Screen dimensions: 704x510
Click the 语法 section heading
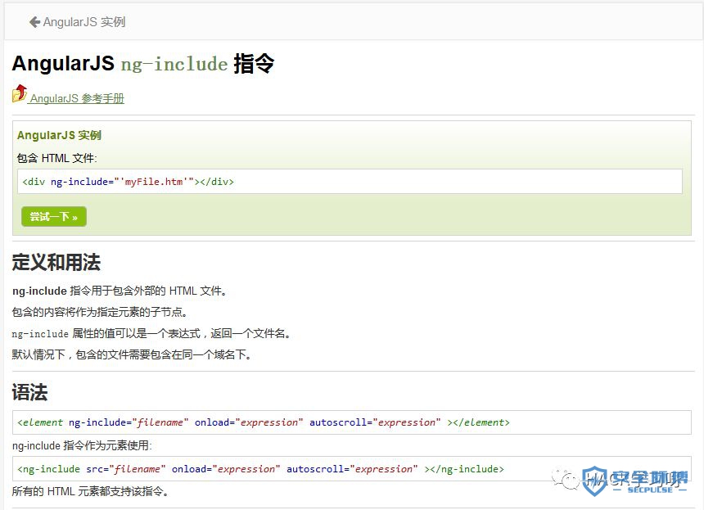pyautogui.click(x=29, y=393)
